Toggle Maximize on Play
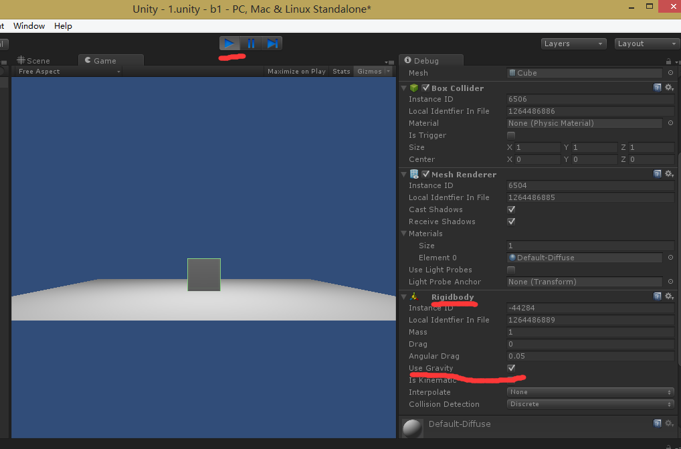 click(x=296, y=71)
